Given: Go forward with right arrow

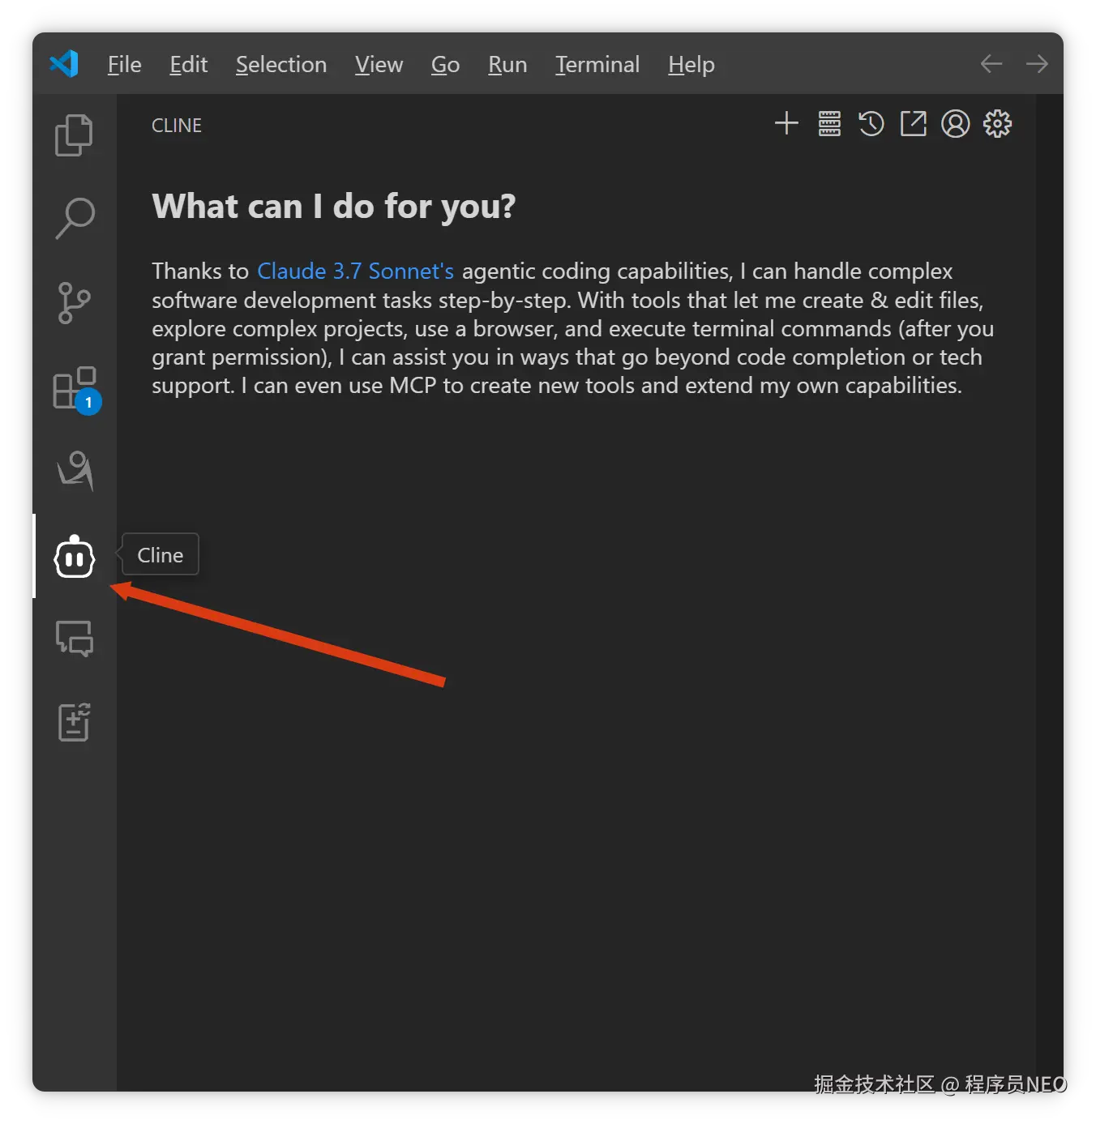Looking at the screenshot, I should point(1037,64).
